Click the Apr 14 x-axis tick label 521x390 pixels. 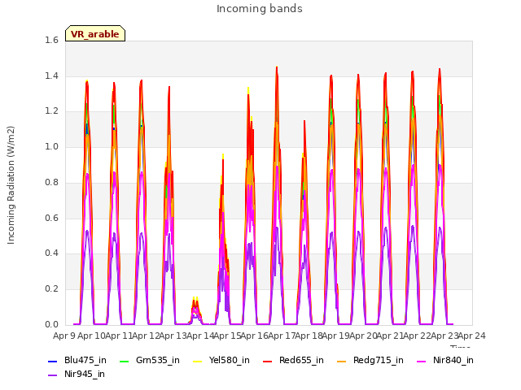point(200,336)
